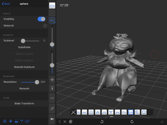167x125 pixels.
Task: Tap the Remesh button
Action: tap(24, 89)
